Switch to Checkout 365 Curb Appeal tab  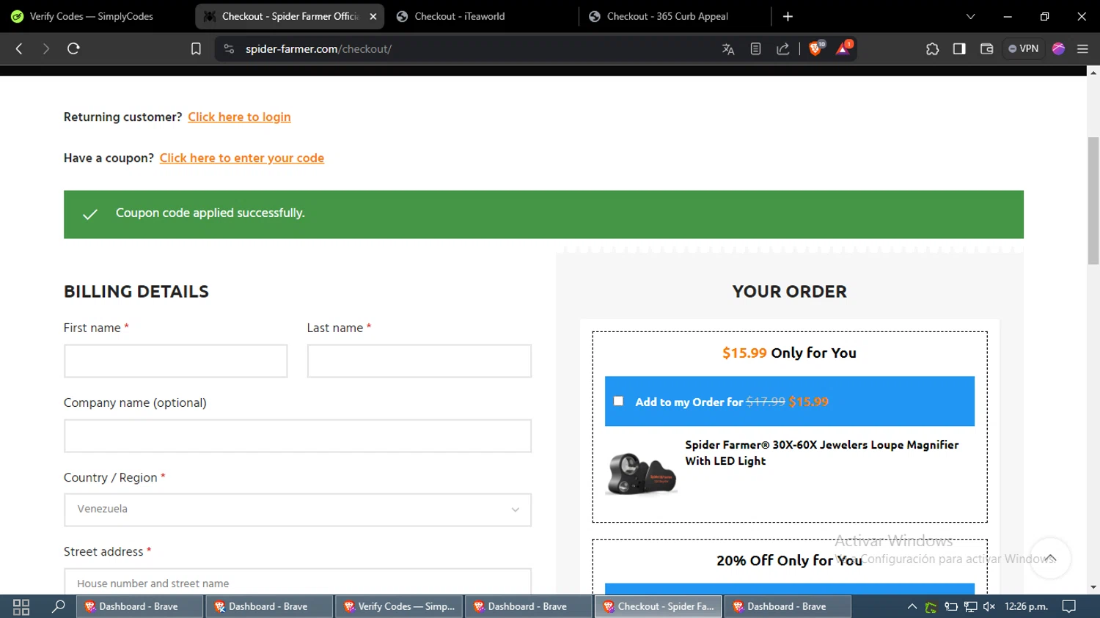pyautogui.click(x=667, y=16)
